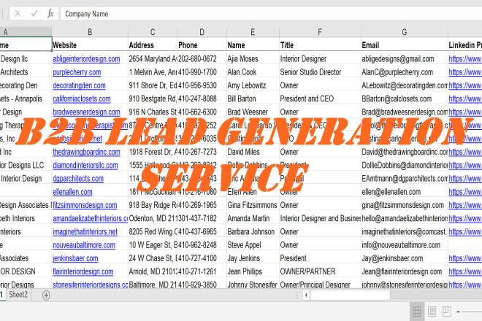
Task: Select the cell with Bill Barton
Action: point(253,98)
